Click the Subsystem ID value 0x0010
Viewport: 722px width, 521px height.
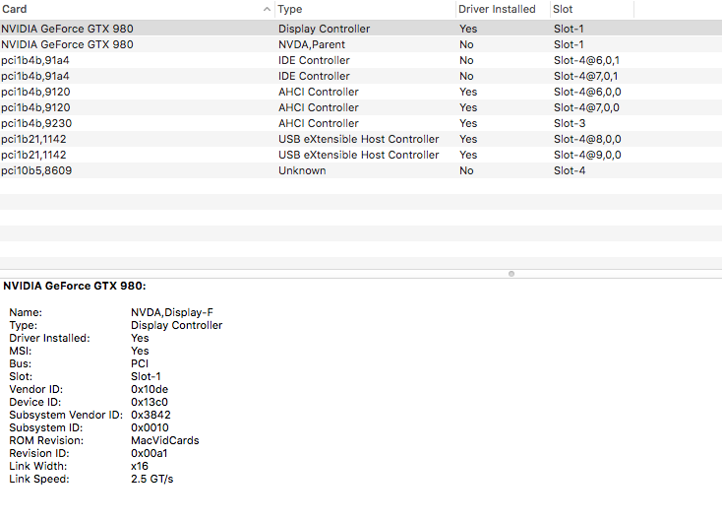pyautogui.click(x=150, y=427)
